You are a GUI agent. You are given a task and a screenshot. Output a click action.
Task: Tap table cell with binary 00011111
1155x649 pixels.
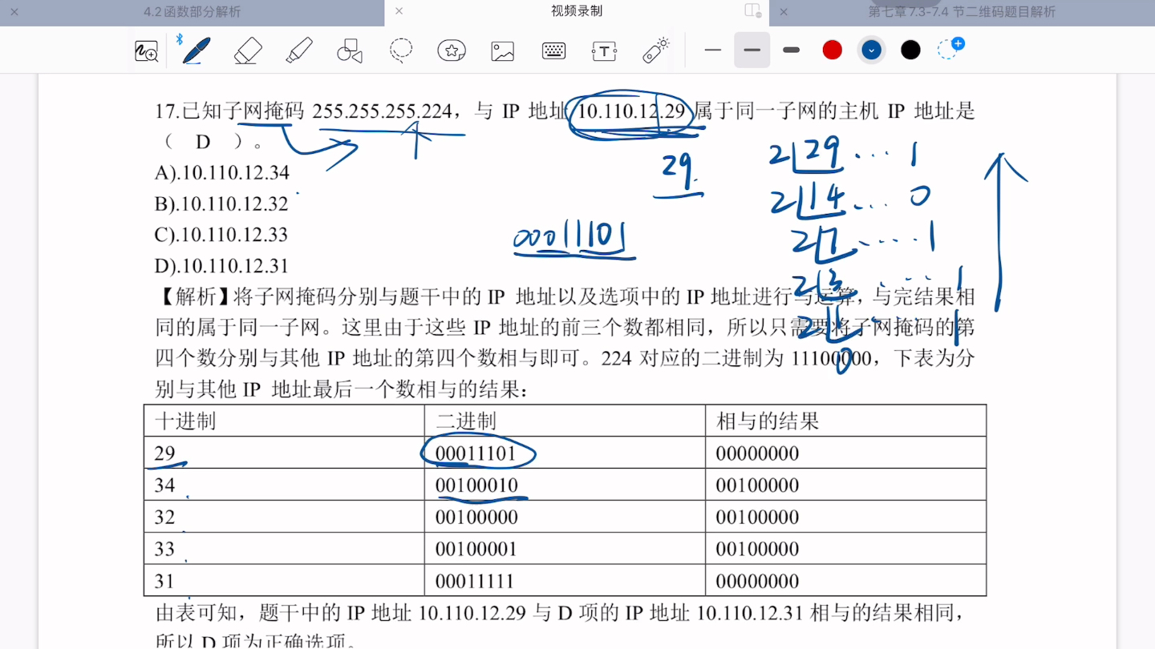click(x=565, y=580)
